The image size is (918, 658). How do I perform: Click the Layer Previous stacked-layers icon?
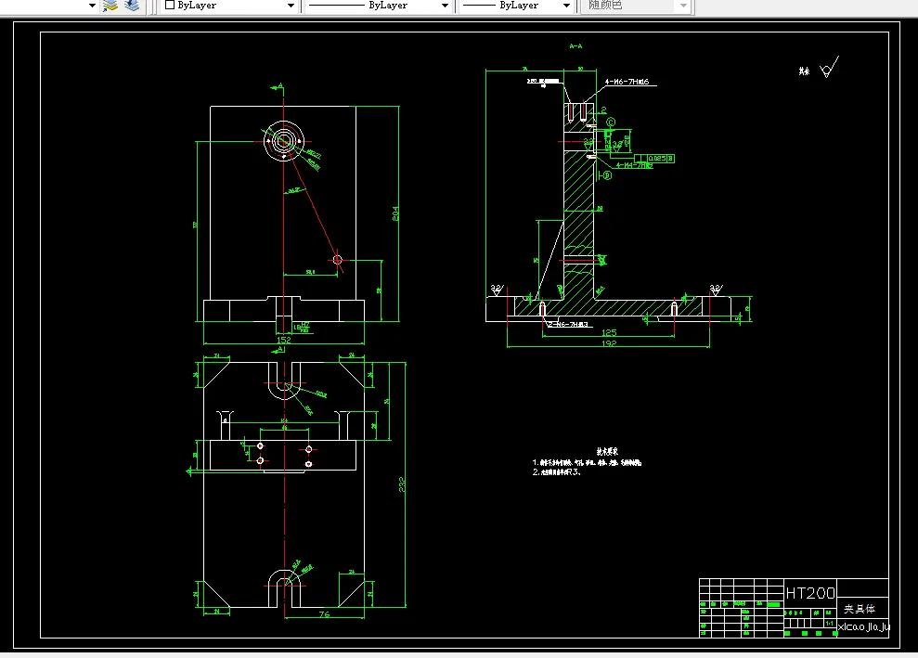coord(110,6)
